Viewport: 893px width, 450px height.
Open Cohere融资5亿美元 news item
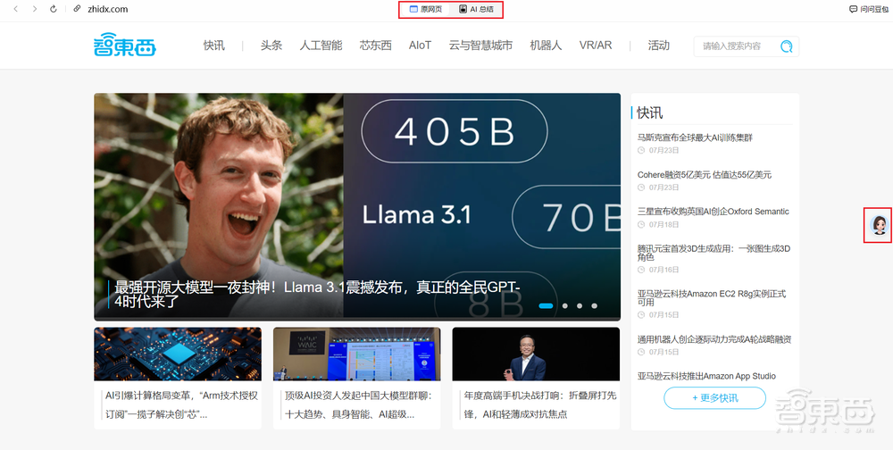tap(705, 174)
